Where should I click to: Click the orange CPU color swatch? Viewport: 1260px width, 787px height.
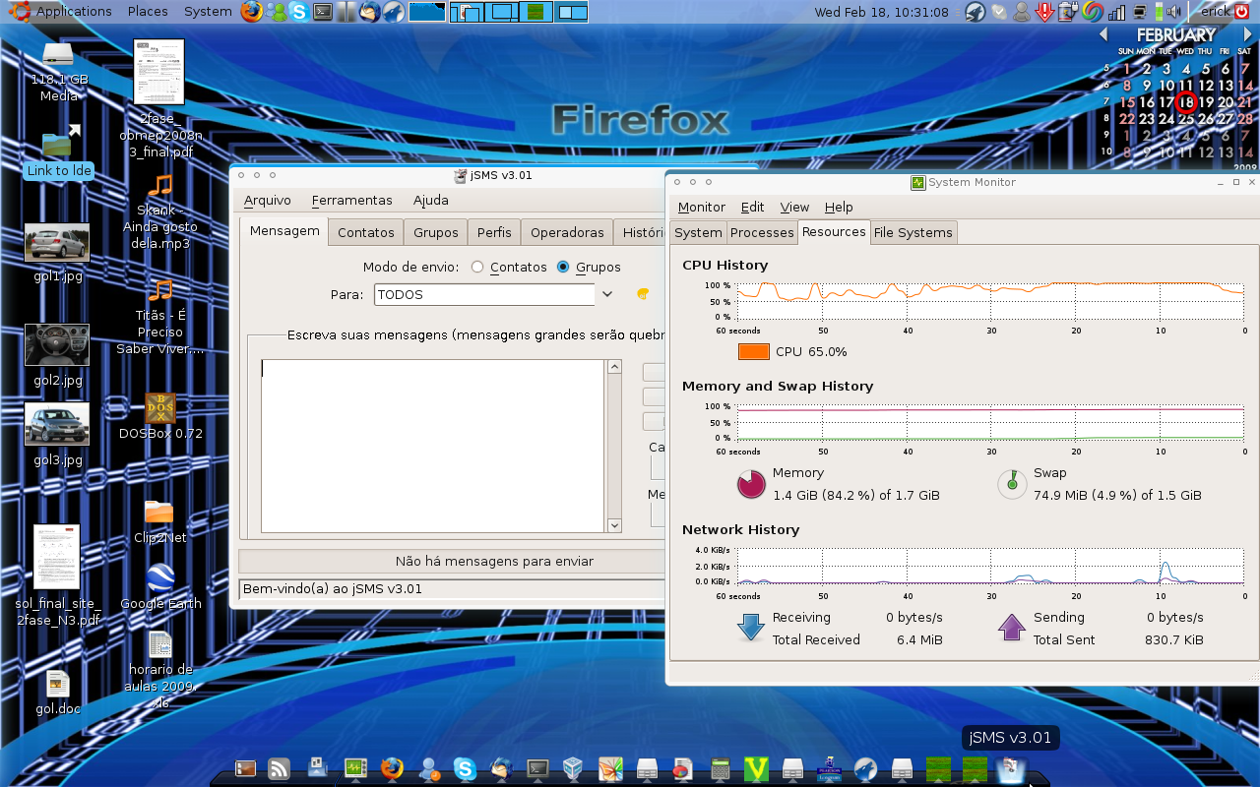(753, 351)
